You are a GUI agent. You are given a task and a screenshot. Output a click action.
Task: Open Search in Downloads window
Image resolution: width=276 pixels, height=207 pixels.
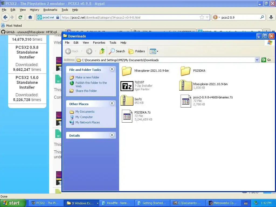[x=117, y=51]
